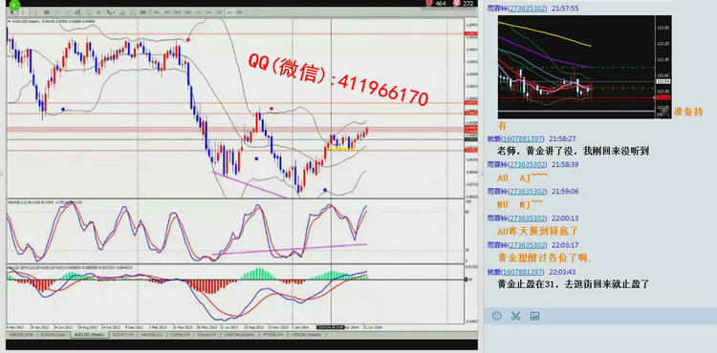
Task: Click user ID link 273635302 at 22:03:17
Action: [526, 245]
